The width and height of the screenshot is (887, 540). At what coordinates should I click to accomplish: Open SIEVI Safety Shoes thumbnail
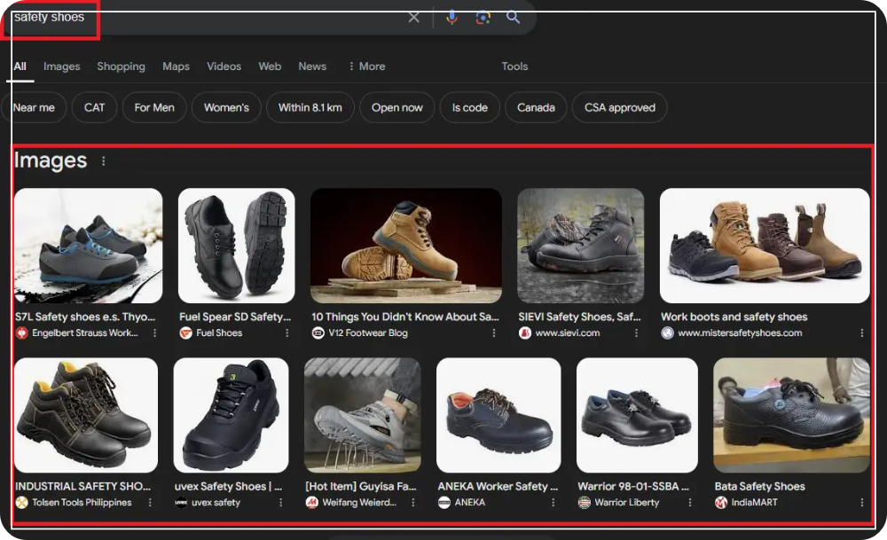coord(580,246)
